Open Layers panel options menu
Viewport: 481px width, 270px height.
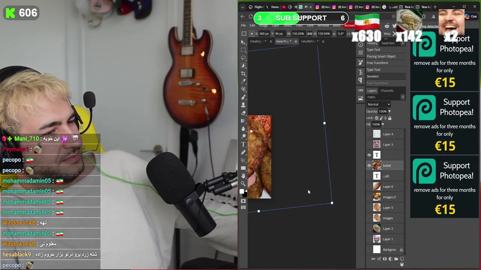[403, 97]
